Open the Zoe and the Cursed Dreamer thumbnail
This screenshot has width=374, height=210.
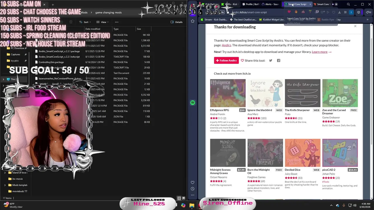[340, 93]
